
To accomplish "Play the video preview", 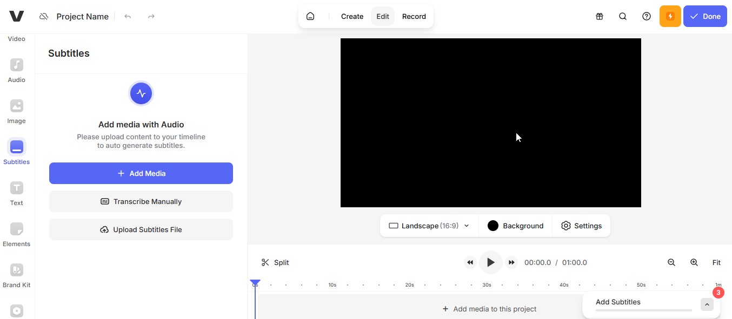I will (x=491, y=262).
